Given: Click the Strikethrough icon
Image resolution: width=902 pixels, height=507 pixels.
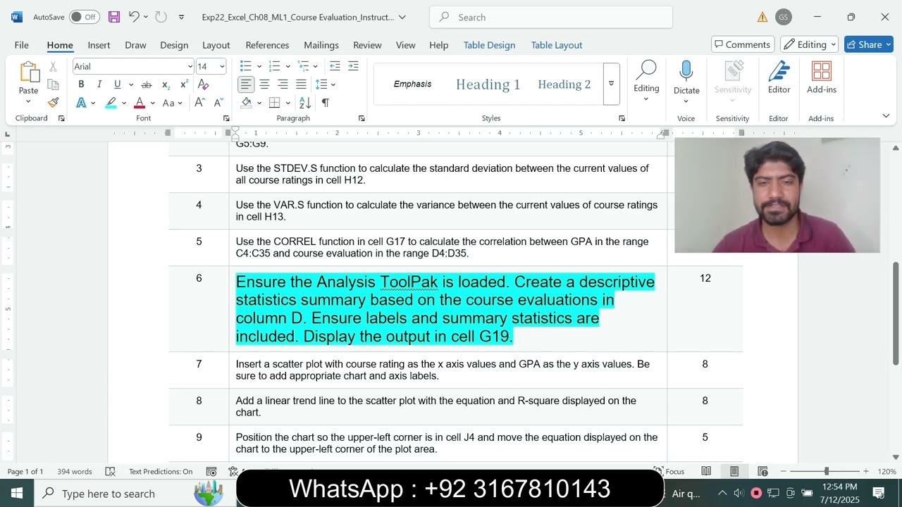Looking at the screenshot, I should click(147, 84).
